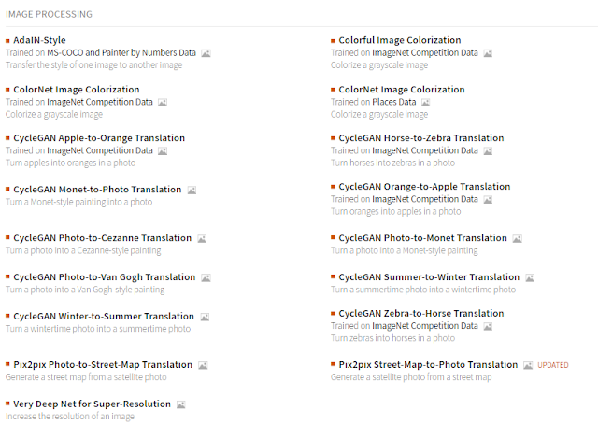
Task: Click 'Trained on ImageNet Competition Data' under Zebra-to-Horse
Action: [x=405, y=326]
